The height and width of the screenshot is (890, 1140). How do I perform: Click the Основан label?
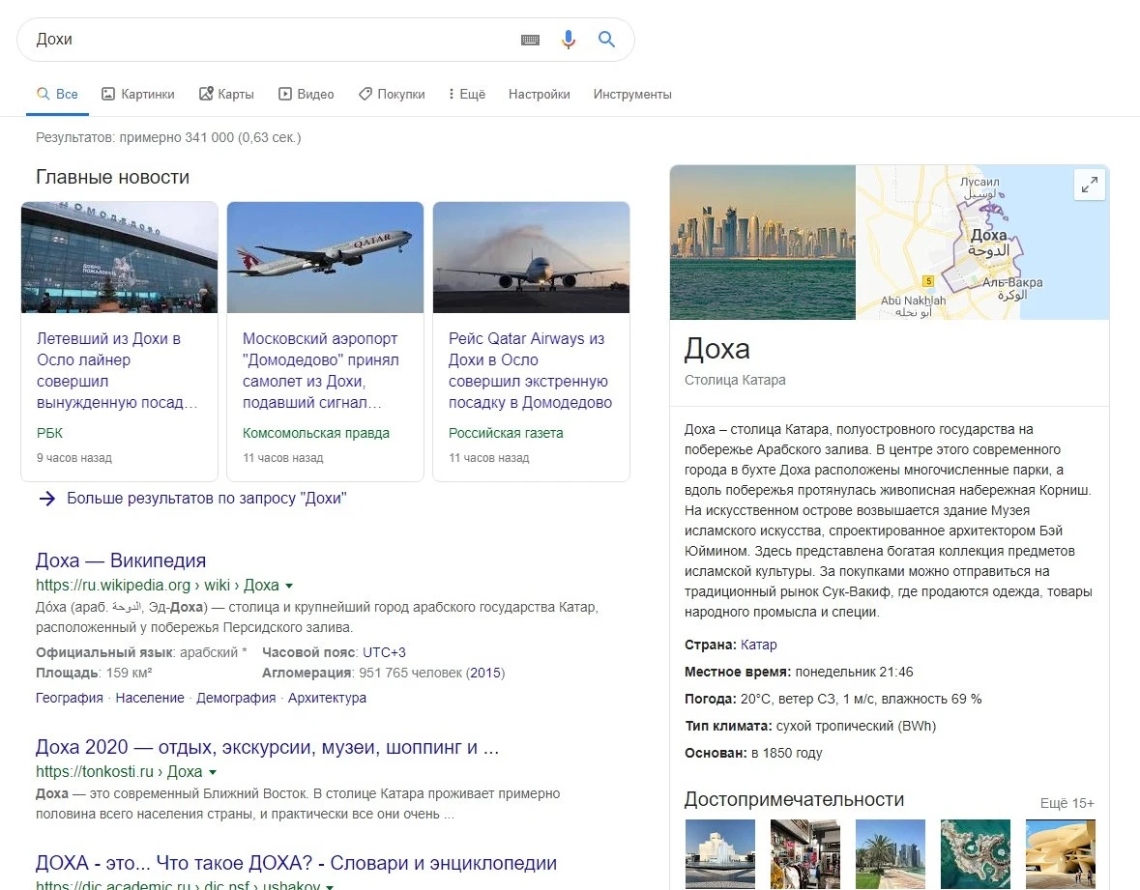(x=716, y=753)
